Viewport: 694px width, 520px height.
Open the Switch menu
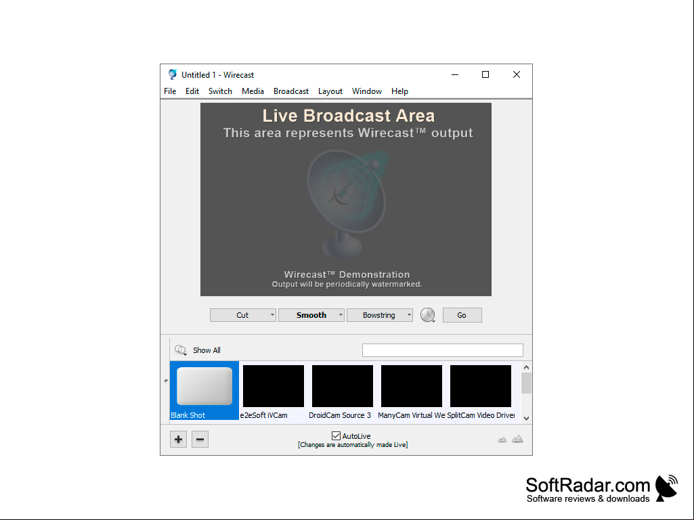coord(221,91)
